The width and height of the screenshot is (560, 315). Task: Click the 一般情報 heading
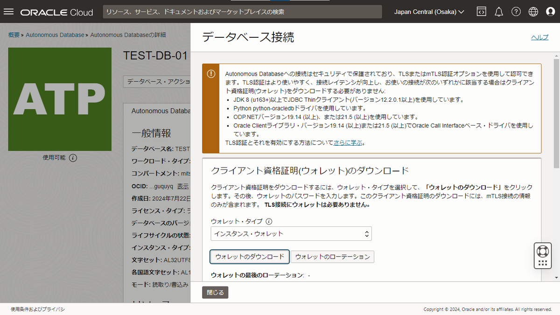pyautogui.click(x=151, y=133)
